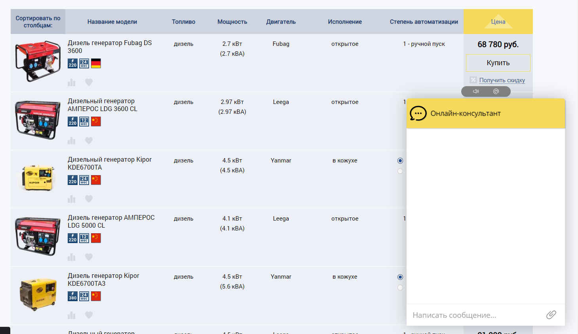Compare icon for Kipor KDE6700TA

(x=71, y=199)
